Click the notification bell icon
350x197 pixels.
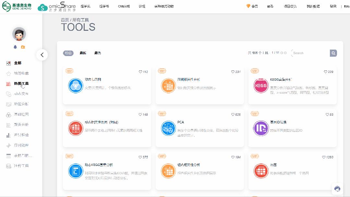tap(14, 47)
